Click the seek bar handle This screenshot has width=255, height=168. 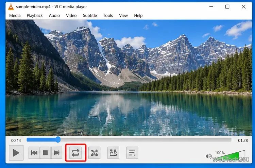click(58, 139)
